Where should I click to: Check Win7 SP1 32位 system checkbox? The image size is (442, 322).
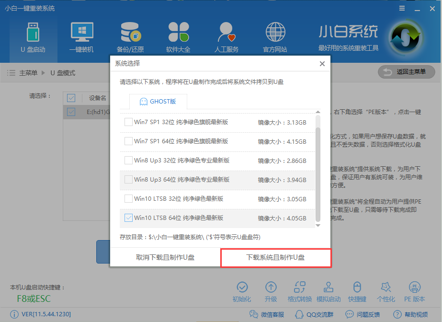128,122
